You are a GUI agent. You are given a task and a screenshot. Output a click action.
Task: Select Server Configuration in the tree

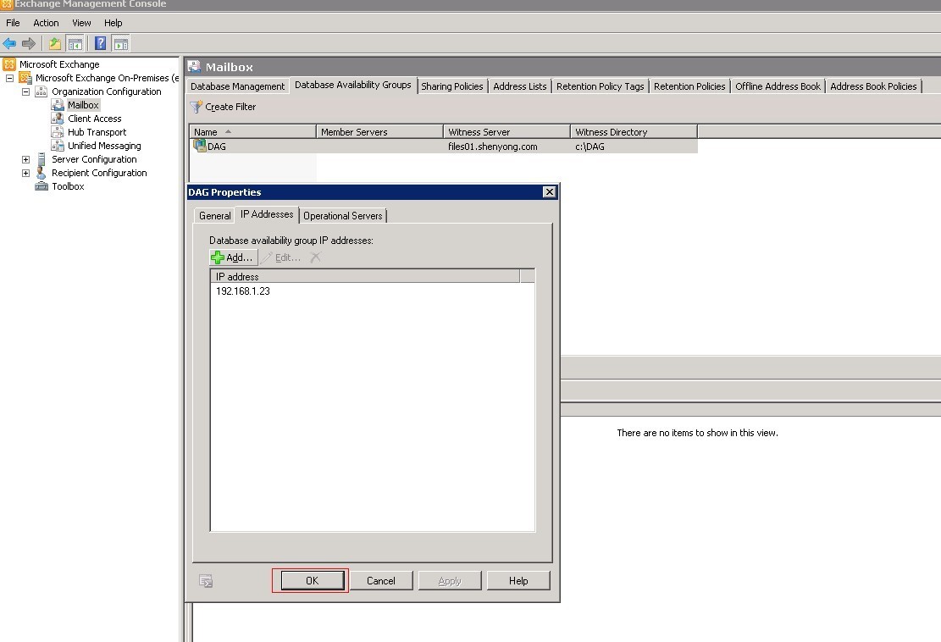94,159
